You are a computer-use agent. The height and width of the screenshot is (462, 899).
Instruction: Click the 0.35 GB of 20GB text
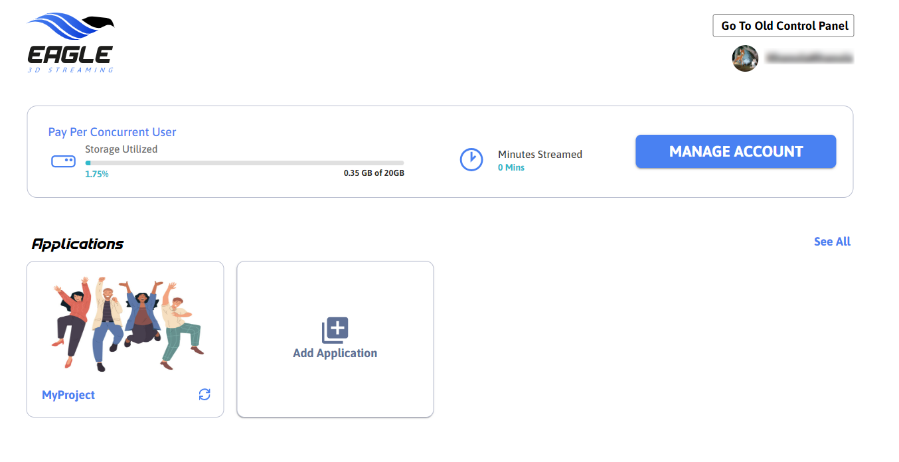[374, 173]
